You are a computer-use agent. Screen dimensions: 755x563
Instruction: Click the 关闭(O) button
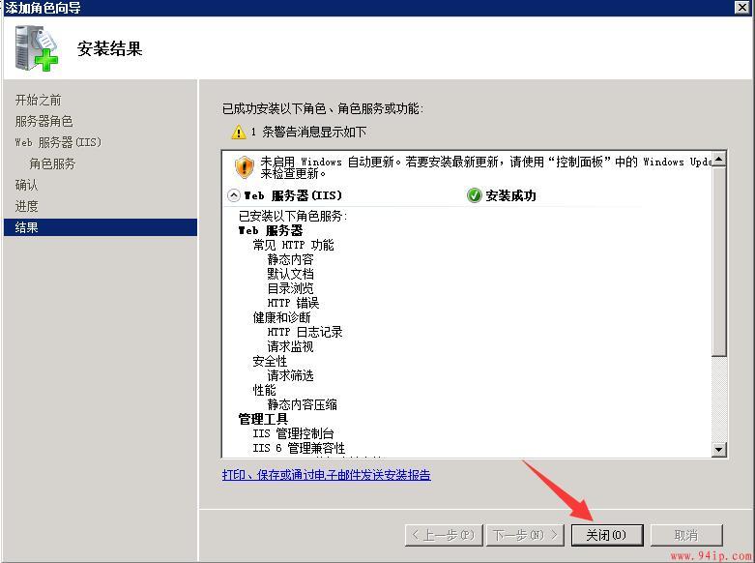point(607,535)
